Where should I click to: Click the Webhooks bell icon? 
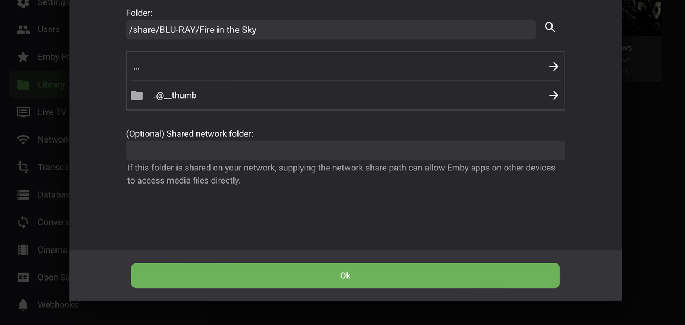click(23, 304)
